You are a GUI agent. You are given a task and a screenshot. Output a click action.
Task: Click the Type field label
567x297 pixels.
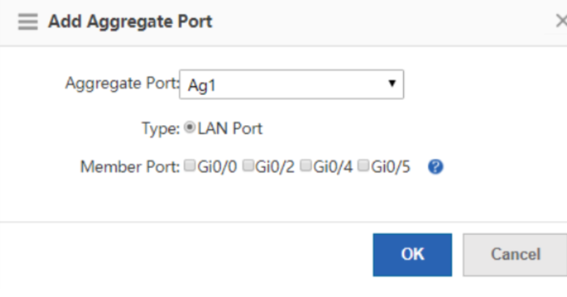coord(161,129)
